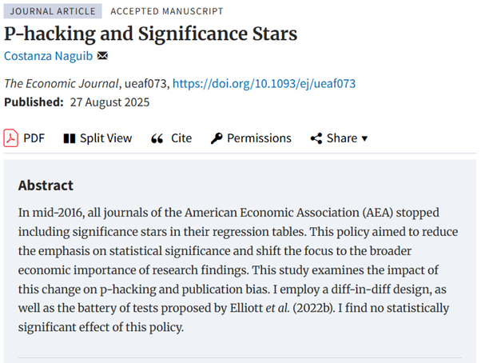Click the author email envelope icon
Image resolution: width=481 pixels, height=363 pixels.
(x=102, y=56)
